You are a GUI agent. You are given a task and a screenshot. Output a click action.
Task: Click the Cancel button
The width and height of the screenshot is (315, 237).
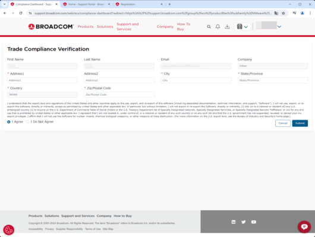pos(283,123)
